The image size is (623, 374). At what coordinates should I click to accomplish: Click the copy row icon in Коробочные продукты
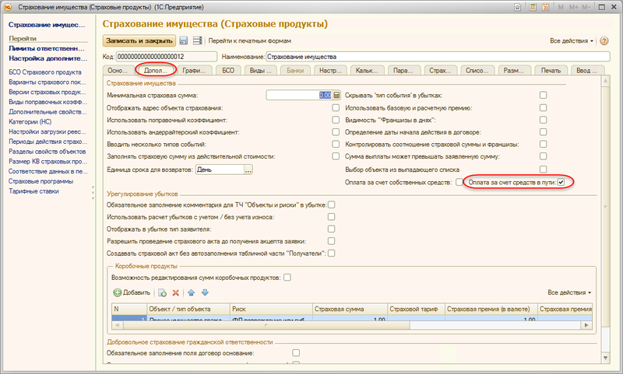162,292
